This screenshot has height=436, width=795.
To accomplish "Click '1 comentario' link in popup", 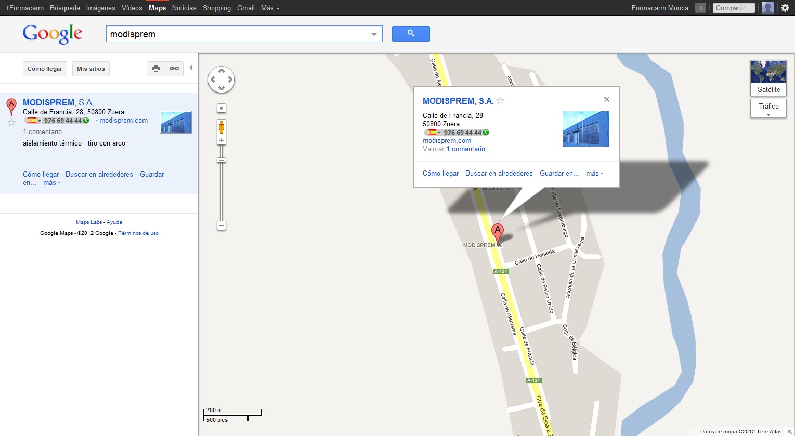I will tap(466, 149).
